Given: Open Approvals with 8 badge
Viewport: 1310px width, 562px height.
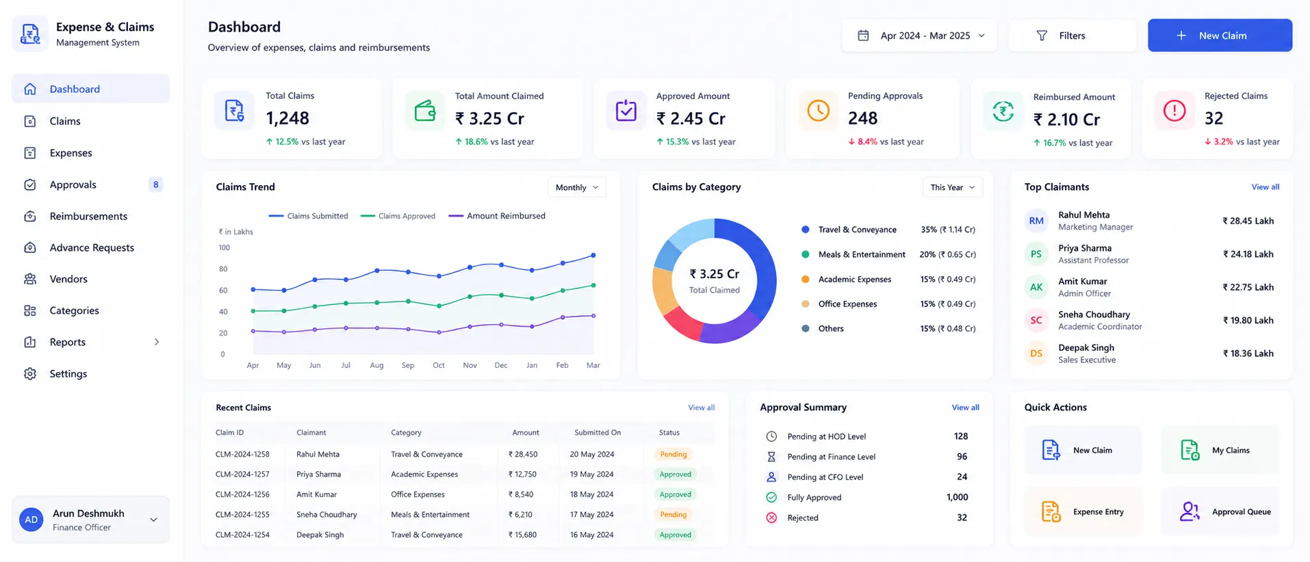Looking at the screenshot, I should pos(90,185).
